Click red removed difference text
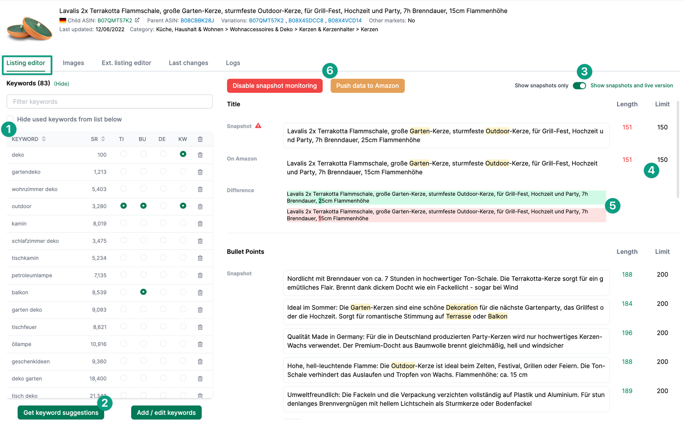Image resolution: width=685 pixels, height=424 pixels. (446, 215)
